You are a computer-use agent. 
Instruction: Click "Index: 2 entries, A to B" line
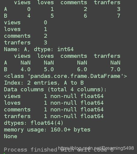pyautogui.click(x=44, y=83)
